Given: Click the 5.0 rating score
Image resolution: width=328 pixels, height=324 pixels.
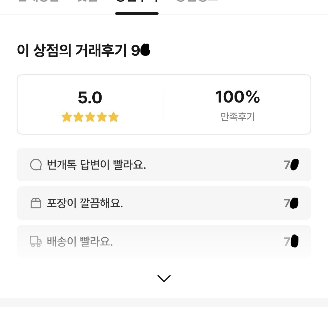Looking at the screenshot, I should (90, 98).
